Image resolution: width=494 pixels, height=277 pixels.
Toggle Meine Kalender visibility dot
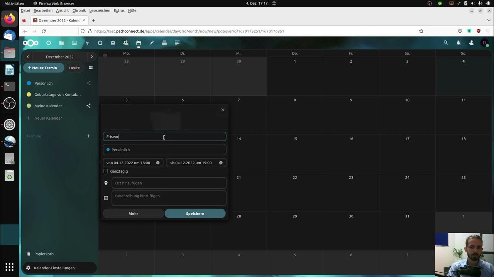point(29,106)
